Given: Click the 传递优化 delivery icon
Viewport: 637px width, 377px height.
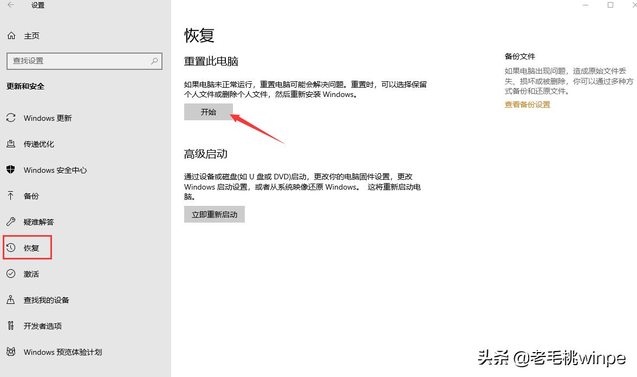Looking at the screenshot, I should (11, 144).
